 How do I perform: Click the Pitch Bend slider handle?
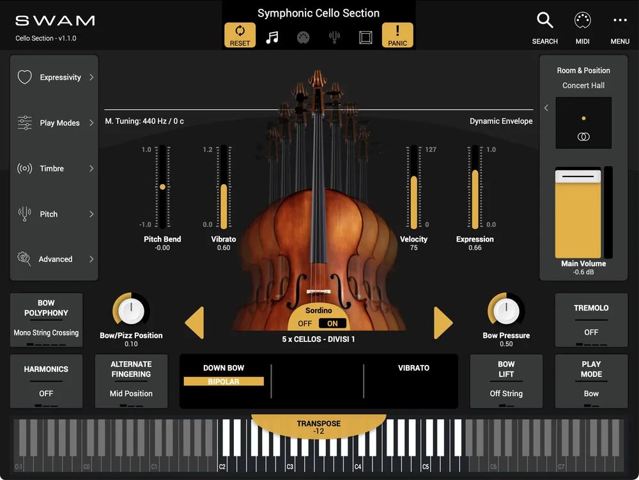click(x=162, y=187)
